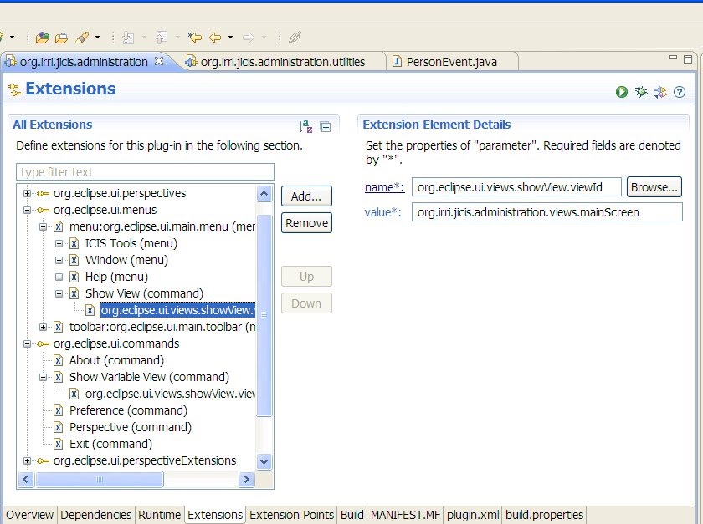This screenshot has height=524, width=703.
Task: Click the name* hyperlink label
Action: (x=385, y=187)
